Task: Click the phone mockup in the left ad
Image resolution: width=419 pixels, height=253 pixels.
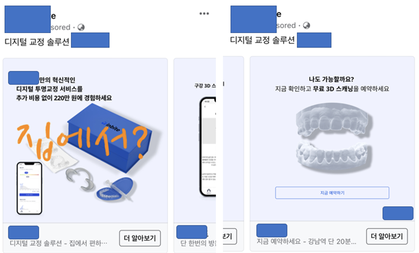Action: click(29, 188)
